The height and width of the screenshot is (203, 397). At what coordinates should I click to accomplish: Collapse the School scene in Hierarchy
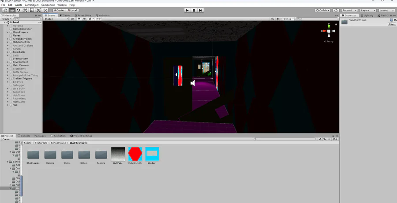(x=4, y=22)
